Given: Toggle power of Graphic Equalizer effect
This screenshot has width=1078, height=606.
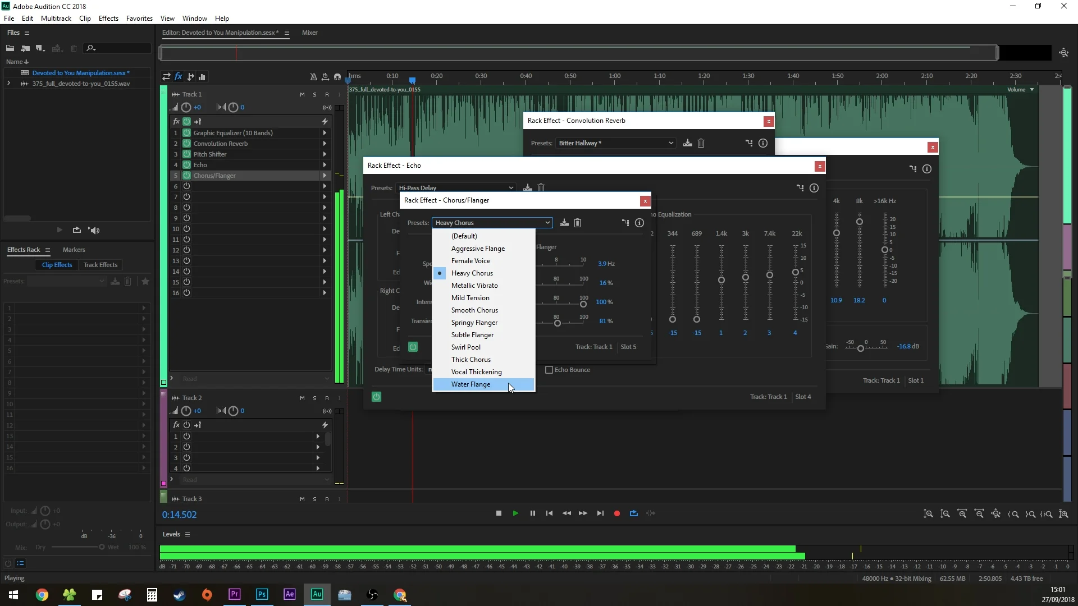Looking at the screenshot, I should point(187,133).
